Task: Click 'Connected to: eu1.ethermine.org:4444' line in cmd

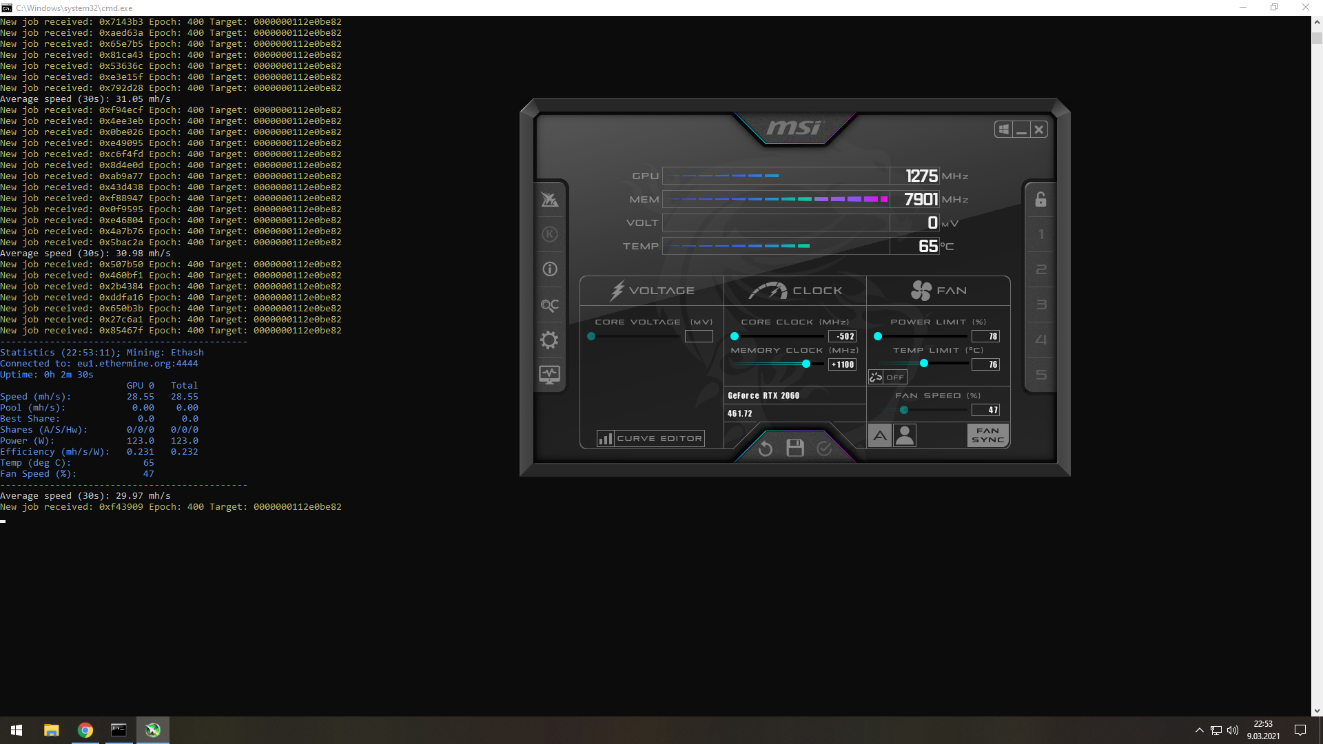Action: (x=99, y=364)
